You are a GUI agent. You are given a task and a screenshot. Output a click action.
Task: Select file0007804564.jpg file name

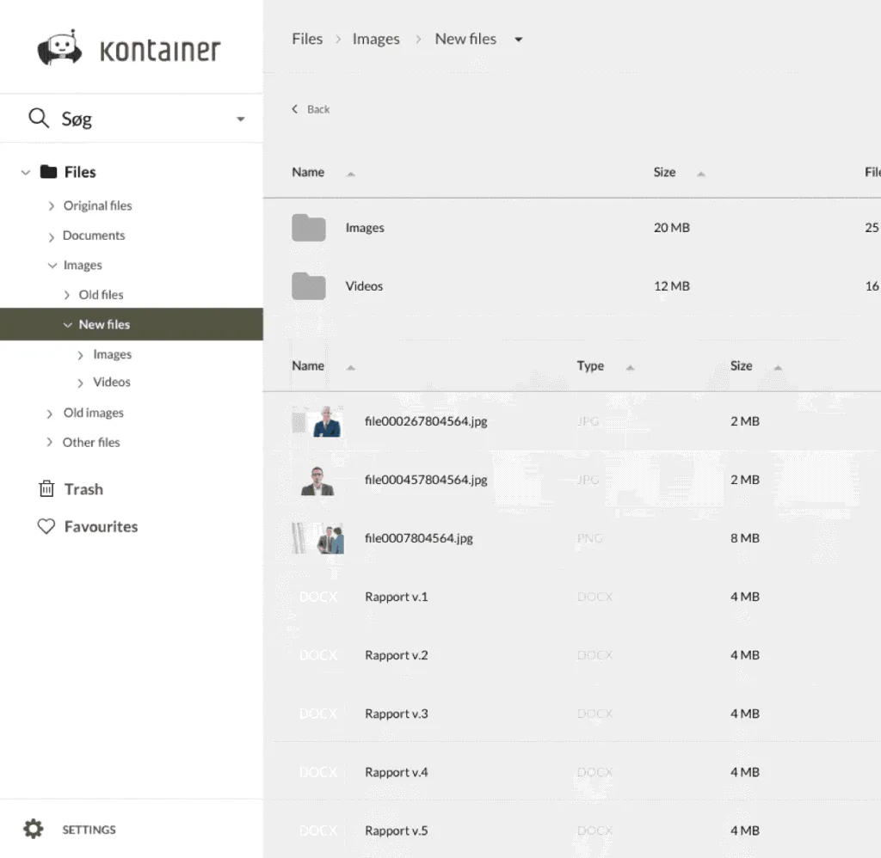pyautogui.click(x=419, y=538)
